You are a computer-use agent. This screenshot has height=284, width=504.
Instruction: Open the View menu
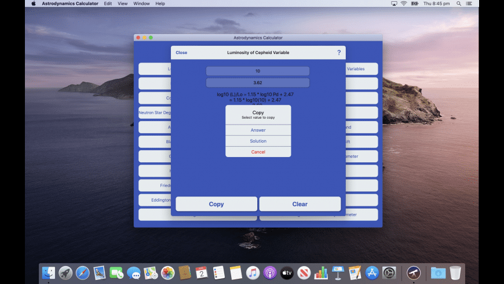coord(122,3)
